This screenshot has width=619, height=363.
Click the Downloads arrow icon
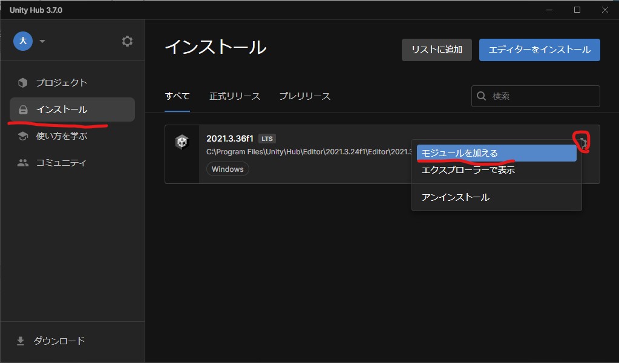pyautogui.click(x=21, y=341)
